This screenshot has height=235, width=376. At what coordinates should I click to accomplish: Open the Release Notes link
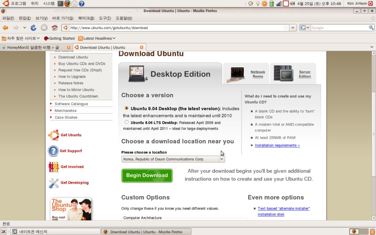[71, 83]
